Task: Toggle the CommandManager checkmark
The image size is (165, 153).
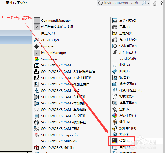Action: (37, 20)
